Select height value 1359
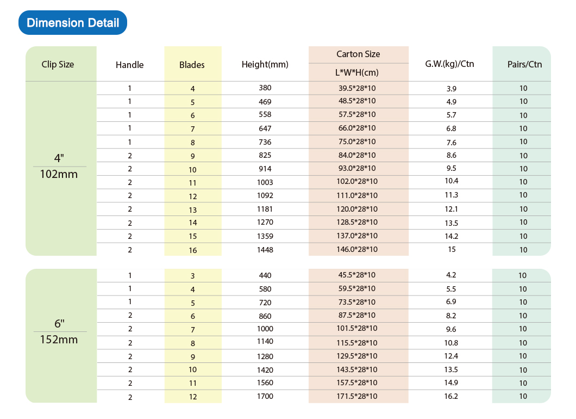Screen dimensions: 576x419 pos(265,236)
